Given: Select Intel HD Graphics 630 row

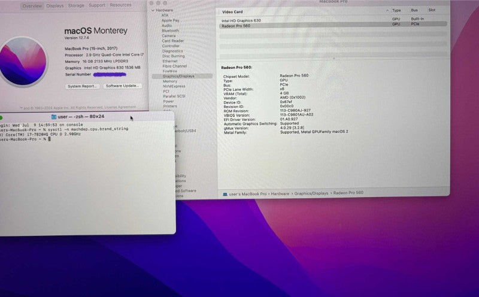Looking at the screenshot, I should tap(333, 20).
